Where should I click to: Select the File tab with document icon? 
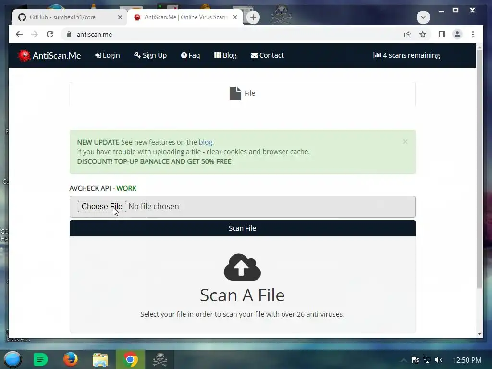tap(242, 94)
